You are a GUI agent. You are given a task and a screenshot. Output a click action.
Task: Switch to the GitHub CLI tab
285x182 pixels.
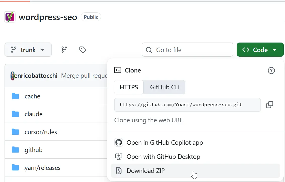(164, 87)
